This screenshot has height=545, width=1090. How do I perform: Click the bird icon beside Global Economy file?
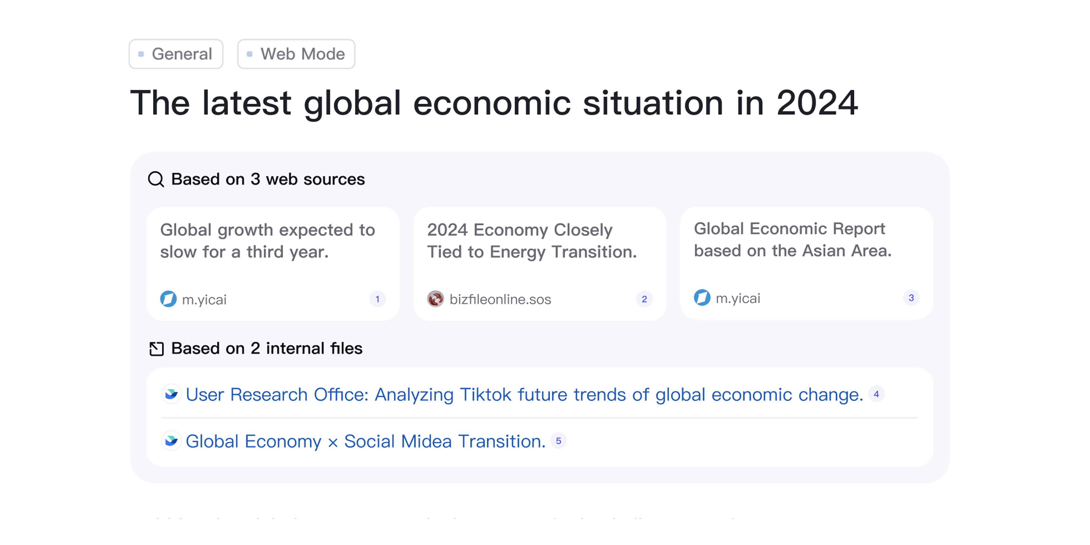[x=171, y=441]
